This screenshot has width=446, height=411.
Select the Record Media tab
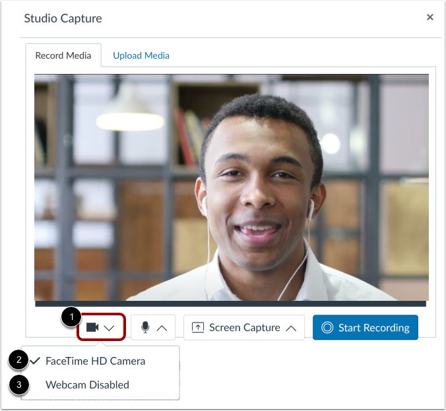63,55
